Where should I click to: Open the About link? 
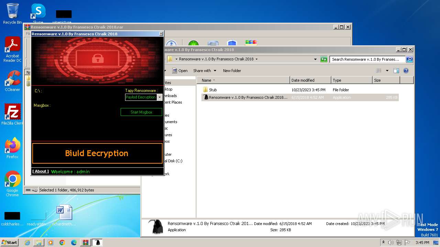click(41, 171)
